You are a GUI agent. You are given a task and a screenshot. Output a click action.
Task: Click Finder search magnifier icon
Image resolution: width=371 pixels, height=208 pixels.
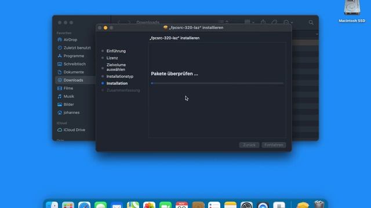311,23
